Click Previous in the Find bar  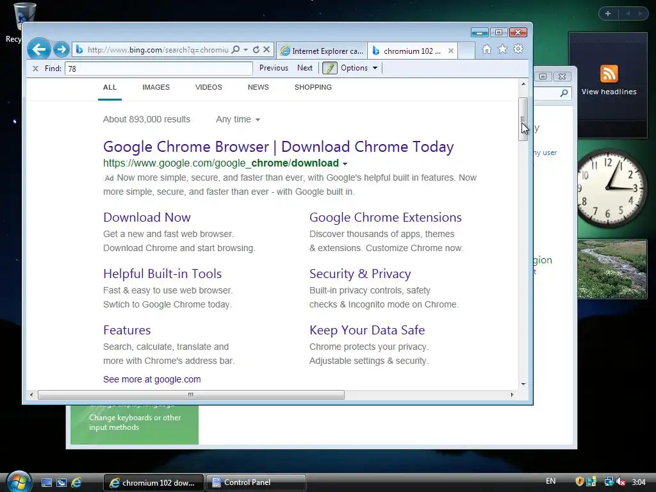tap(274, 68)
